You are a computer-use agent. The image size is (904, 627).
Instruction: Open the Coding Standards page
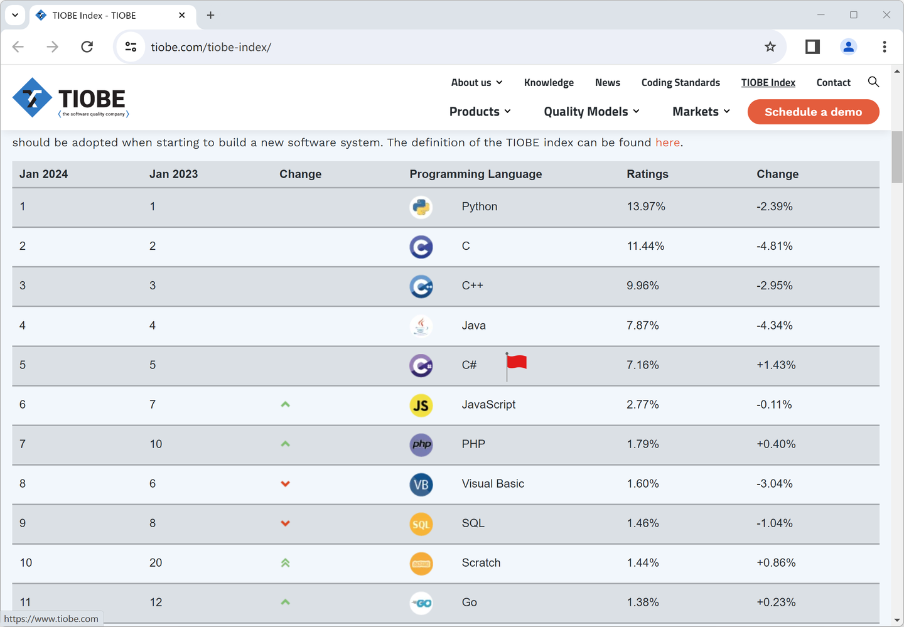click(681, 83)
